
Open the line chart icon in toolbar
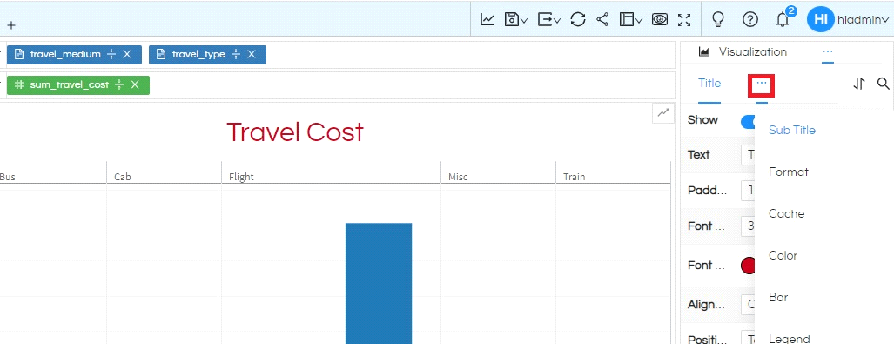tap(487, 19)
